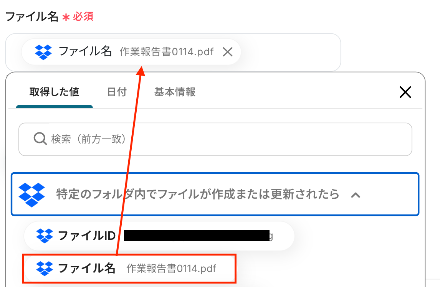Click the Dropbox icon inside the selected field chip
Viewport: 440px width, 287px height.
coord(43,52)
